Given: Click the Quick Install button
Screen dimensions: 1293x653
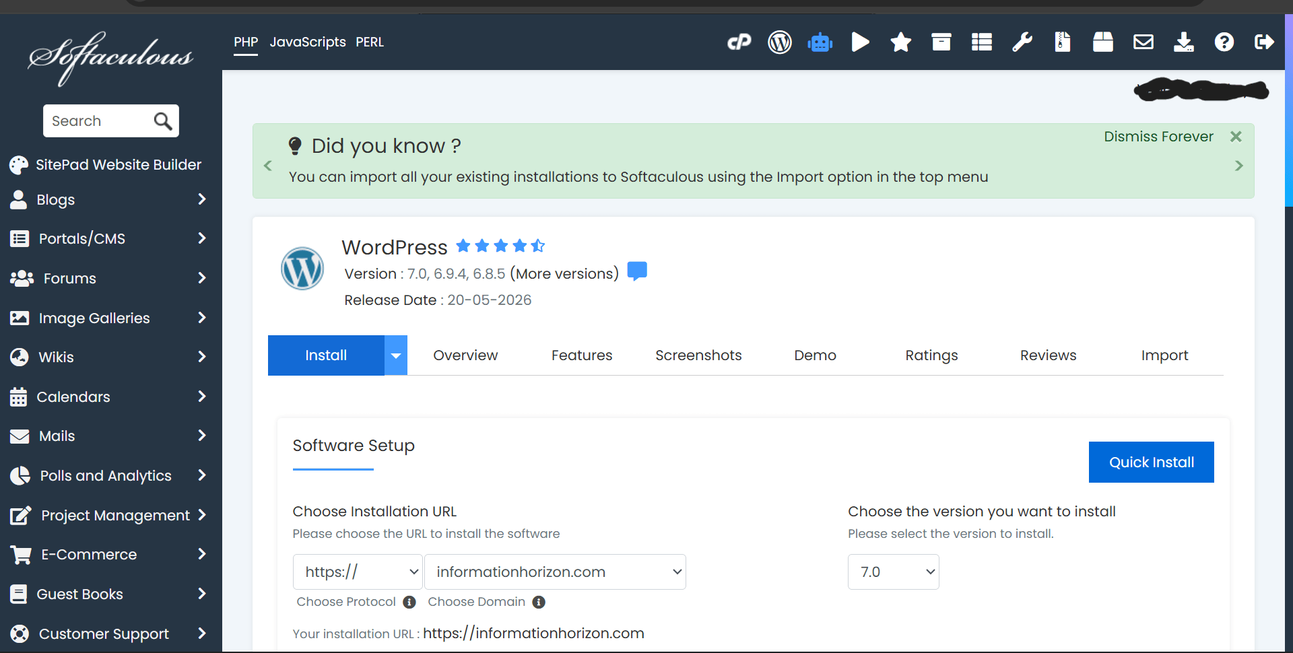Looking at the screenshot, I should [1151, 462].
